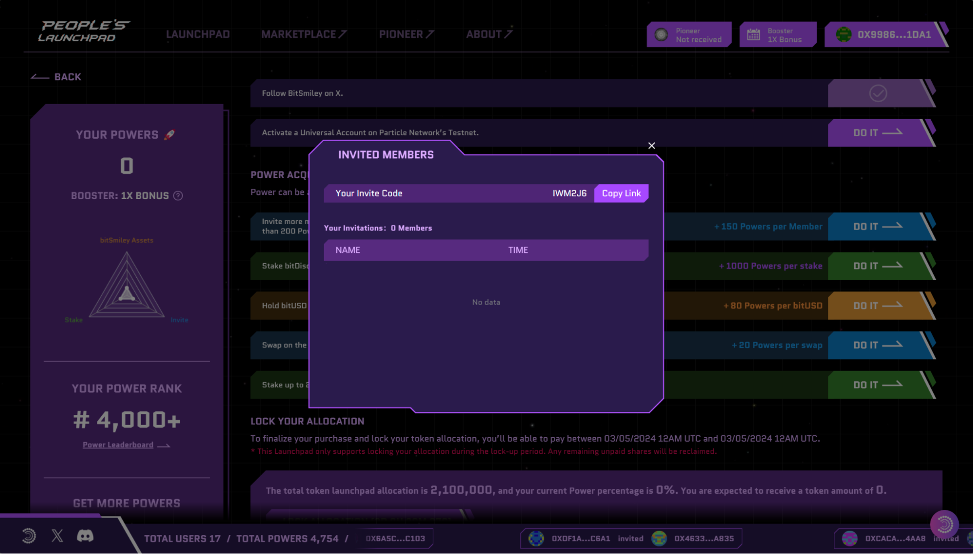This screenshot has height=554, width=973.
Task: Click the wallet avatar icon 0X9986...1DA1
Action: coord(844,35)
